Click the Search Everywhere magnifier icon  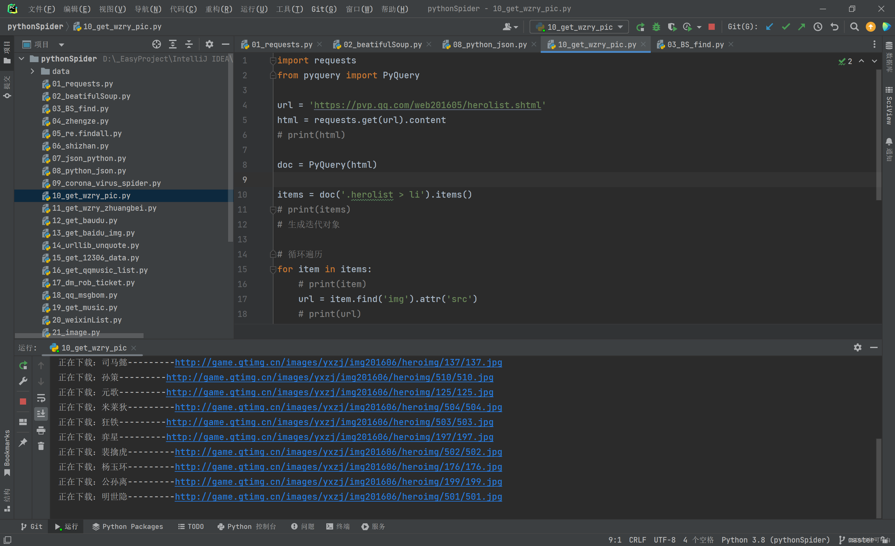tap(854, 27)
